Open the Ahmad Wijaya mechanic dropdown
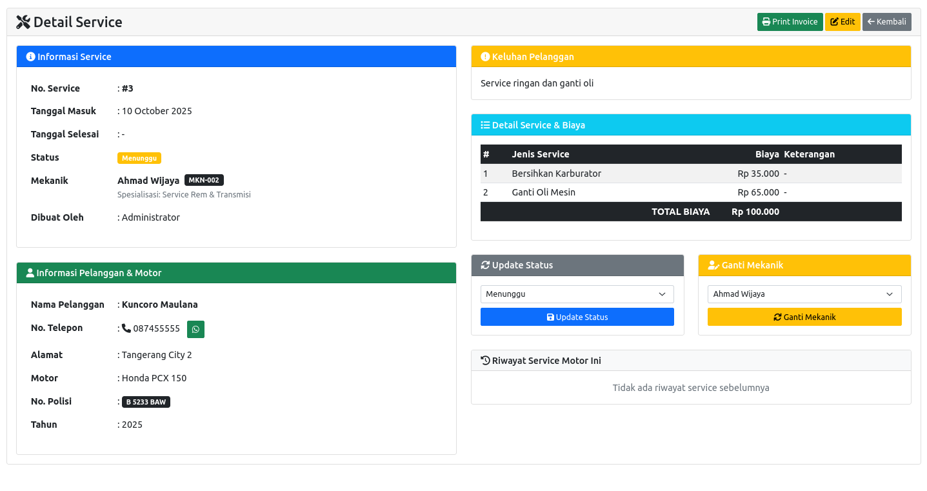The height and width of the screenshot is (491, 927). pos(804,294)
